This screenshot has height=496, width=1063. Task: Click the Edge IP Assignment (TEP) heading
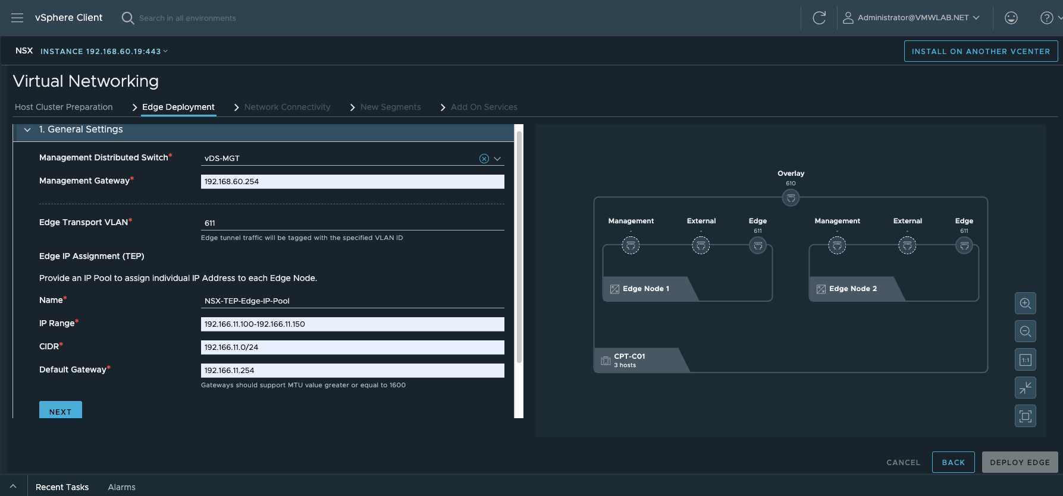pos(92,256)
